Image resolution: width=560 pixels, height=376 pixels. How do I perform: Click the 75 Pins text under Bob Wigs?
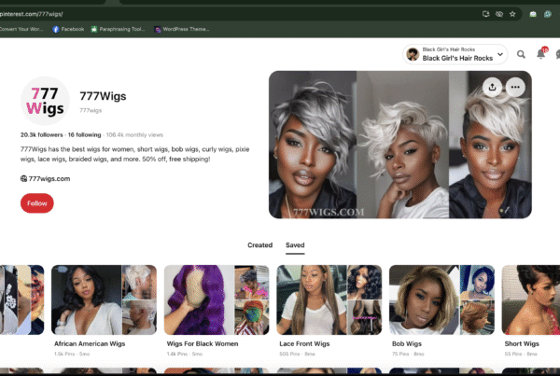[x=400, y=354]
